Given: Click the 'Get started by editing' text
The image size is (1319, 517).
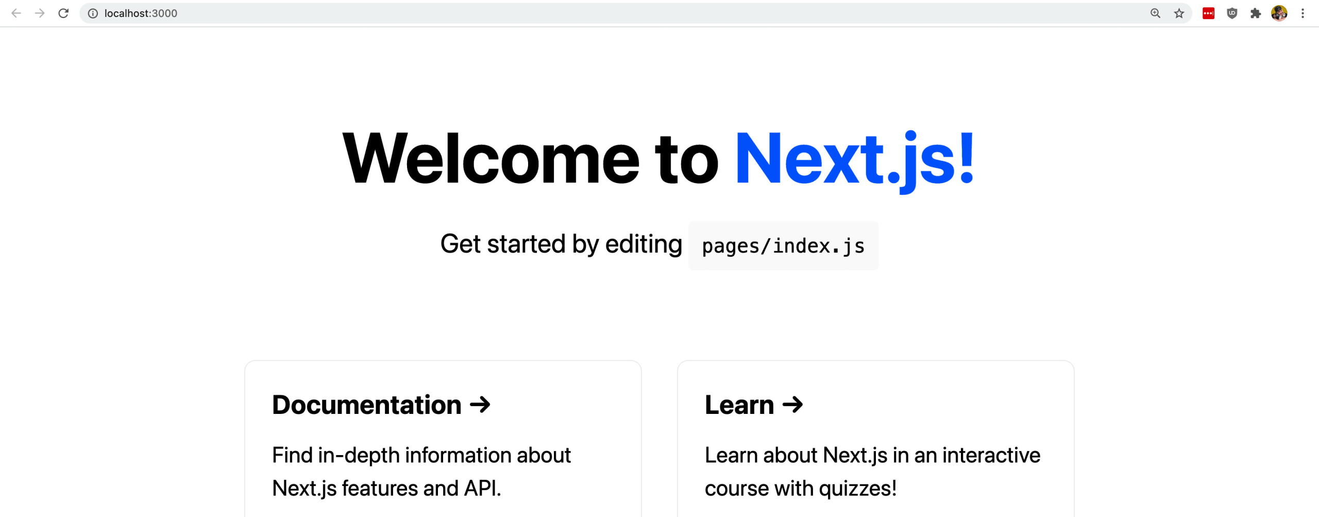Looking at the screenshot, I should (561, 244).
